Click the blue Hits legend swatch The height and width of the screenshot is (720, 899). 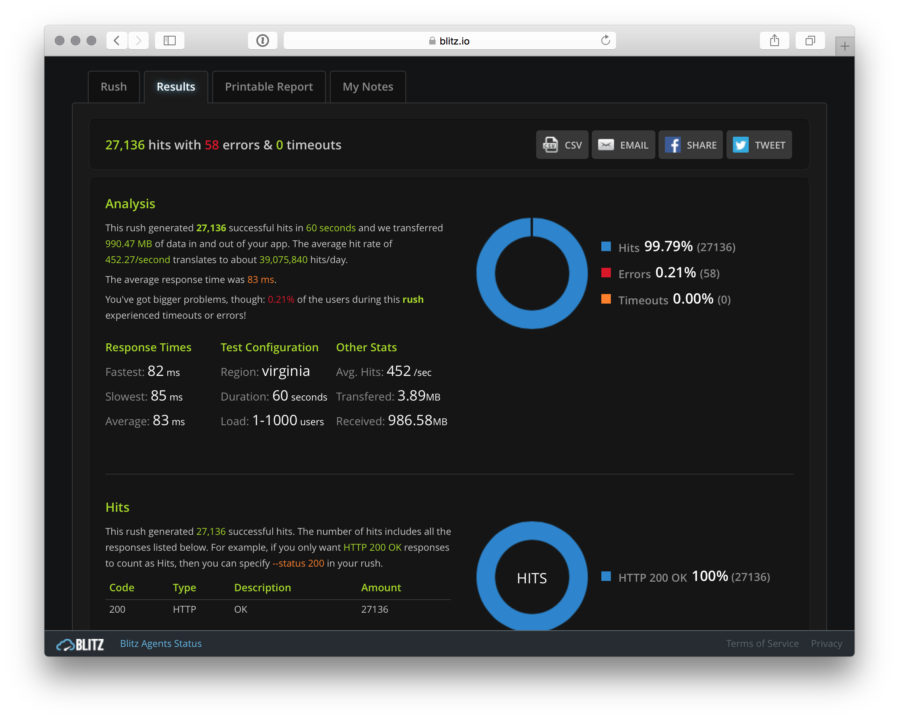pos(606,246)
